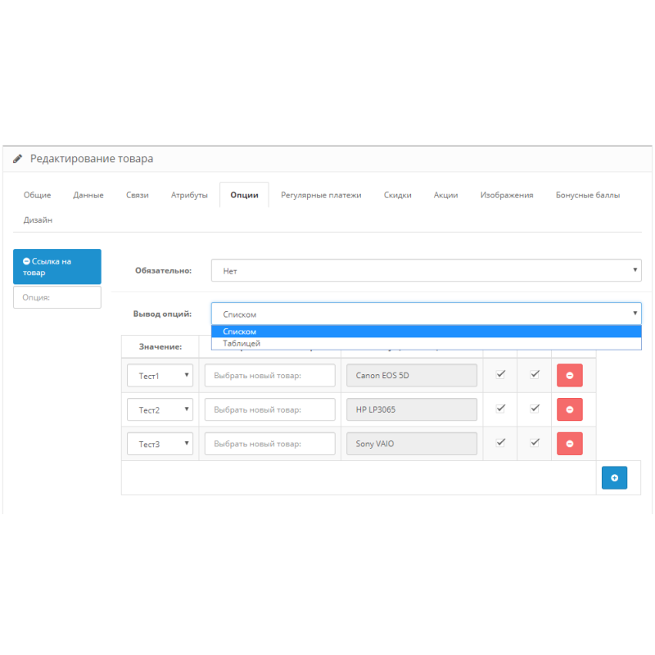Screen dimensions: 655x655
Task: Click Выбрать новый товар field in Тест2 row
Action: [x=270, y=409]
